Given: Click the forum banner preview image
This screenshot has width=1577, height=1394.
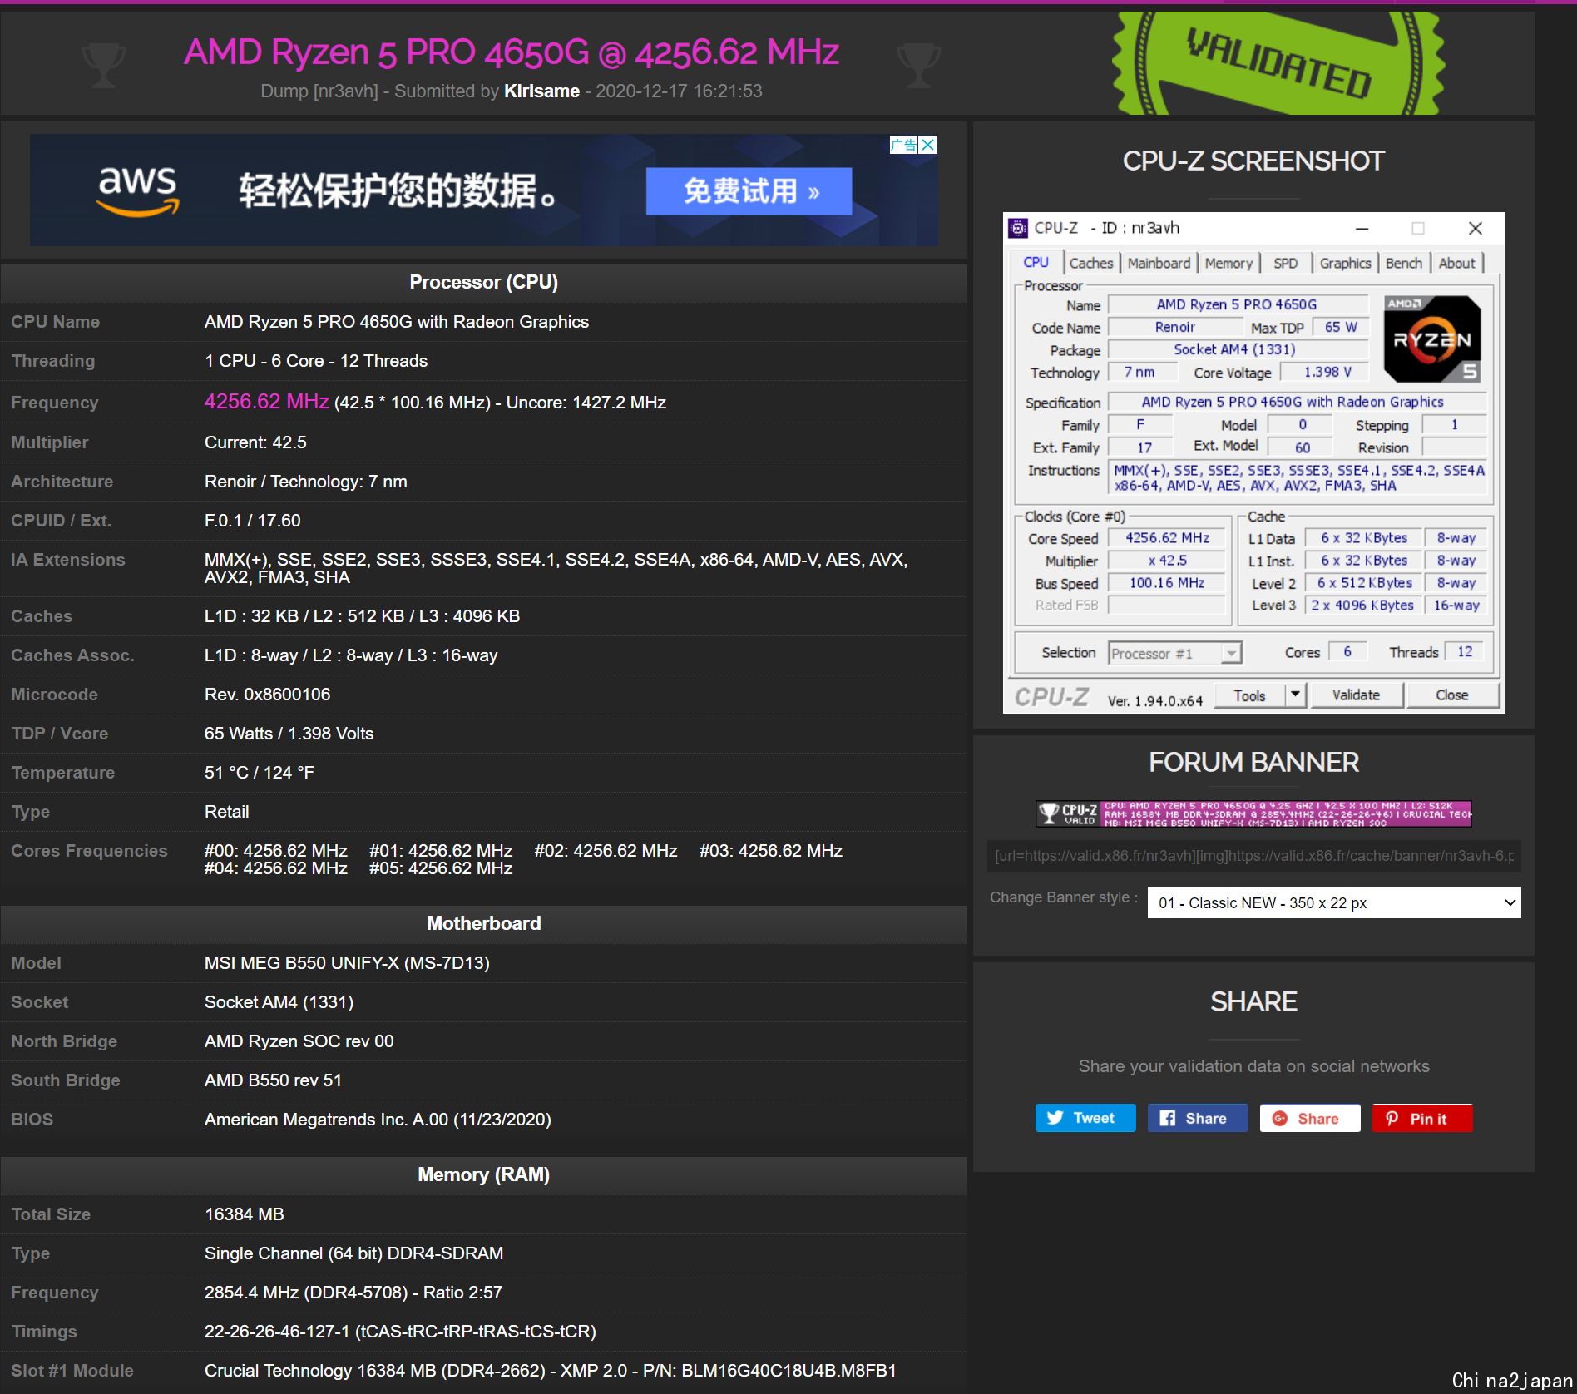Looking at the screenshot, I should 1254,813.
